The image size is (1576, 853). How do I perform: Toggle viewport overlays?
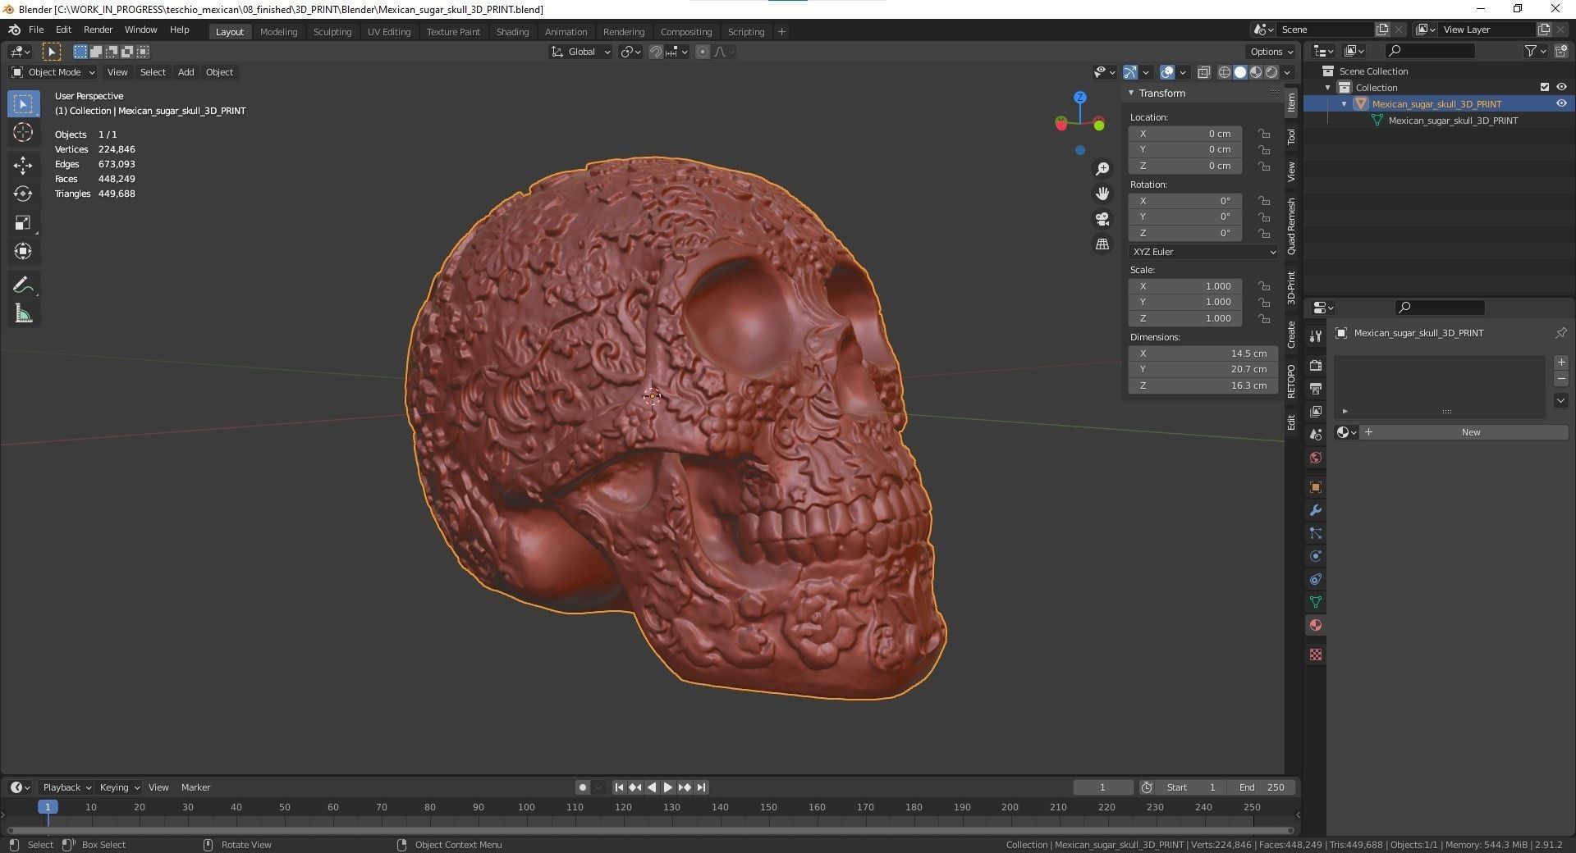pyautogui.click(x=1167, y=72)
